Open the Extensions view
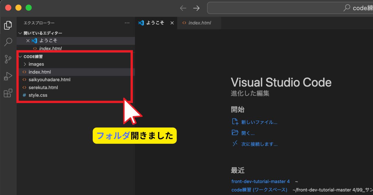The width and height of the screenshot is (373, 195). 8,93
